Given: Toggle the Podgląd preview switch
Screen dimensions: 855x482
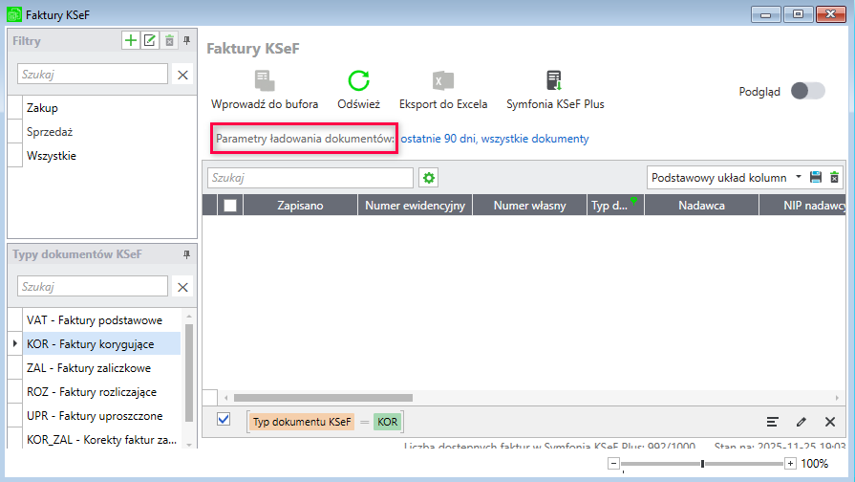Looking at the screenshot, I should pyautogui.click(x=806, y=92).
